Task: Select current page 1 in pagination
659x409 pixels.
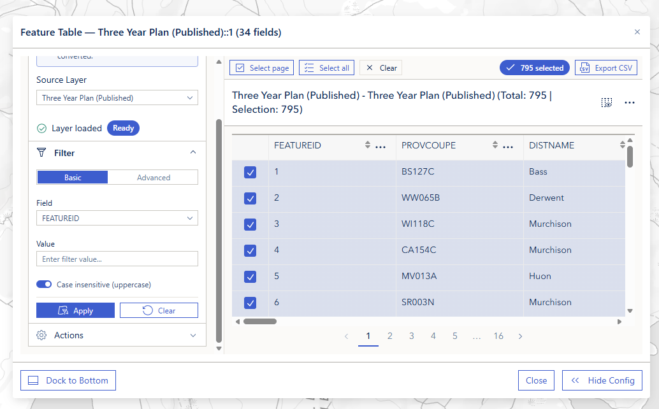Action: click(x=368, y=336)
